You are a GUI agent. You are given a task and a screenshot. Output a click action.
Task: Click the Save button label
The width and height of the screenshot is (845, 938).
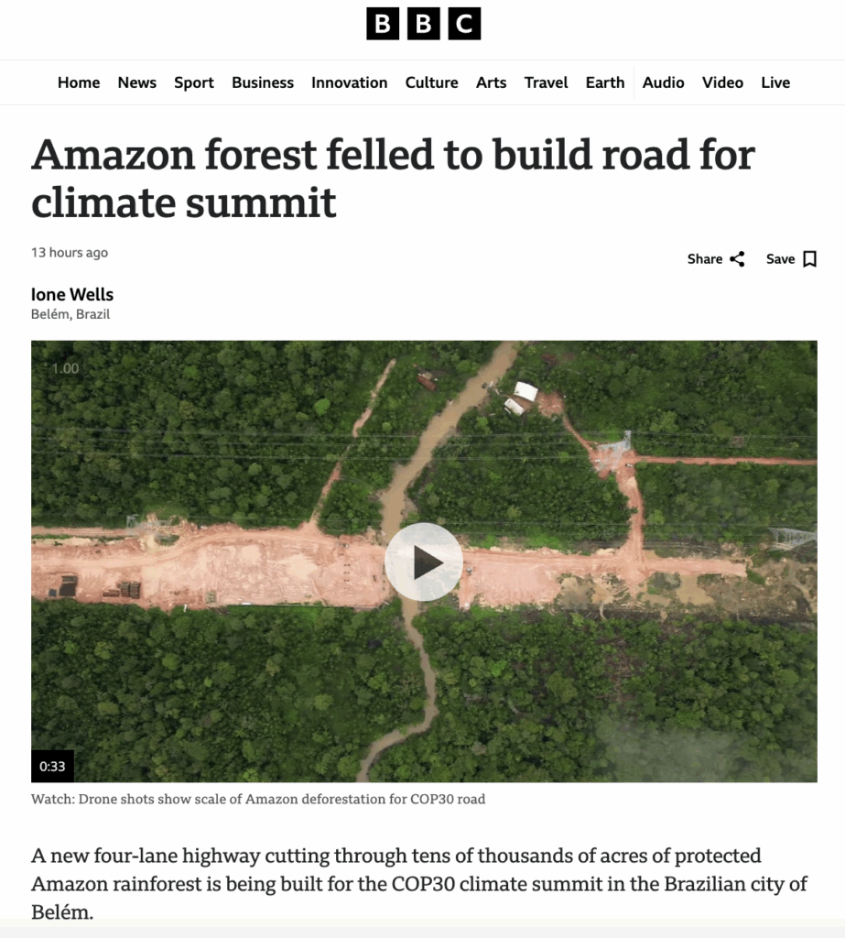(780, 259)
